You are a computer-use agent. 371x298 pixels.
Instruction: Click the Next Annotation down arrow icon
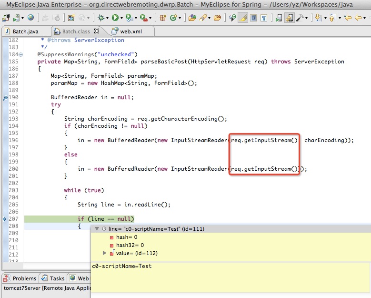pos(318,18)
